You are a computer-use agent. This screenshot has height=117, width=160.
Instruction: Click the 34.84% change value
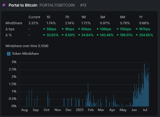pos(87,35)
